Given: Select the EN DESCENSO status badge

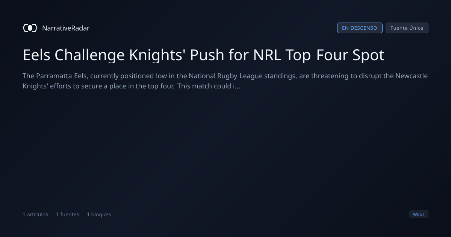Looking at the screenshot, I should coord(360,28).
